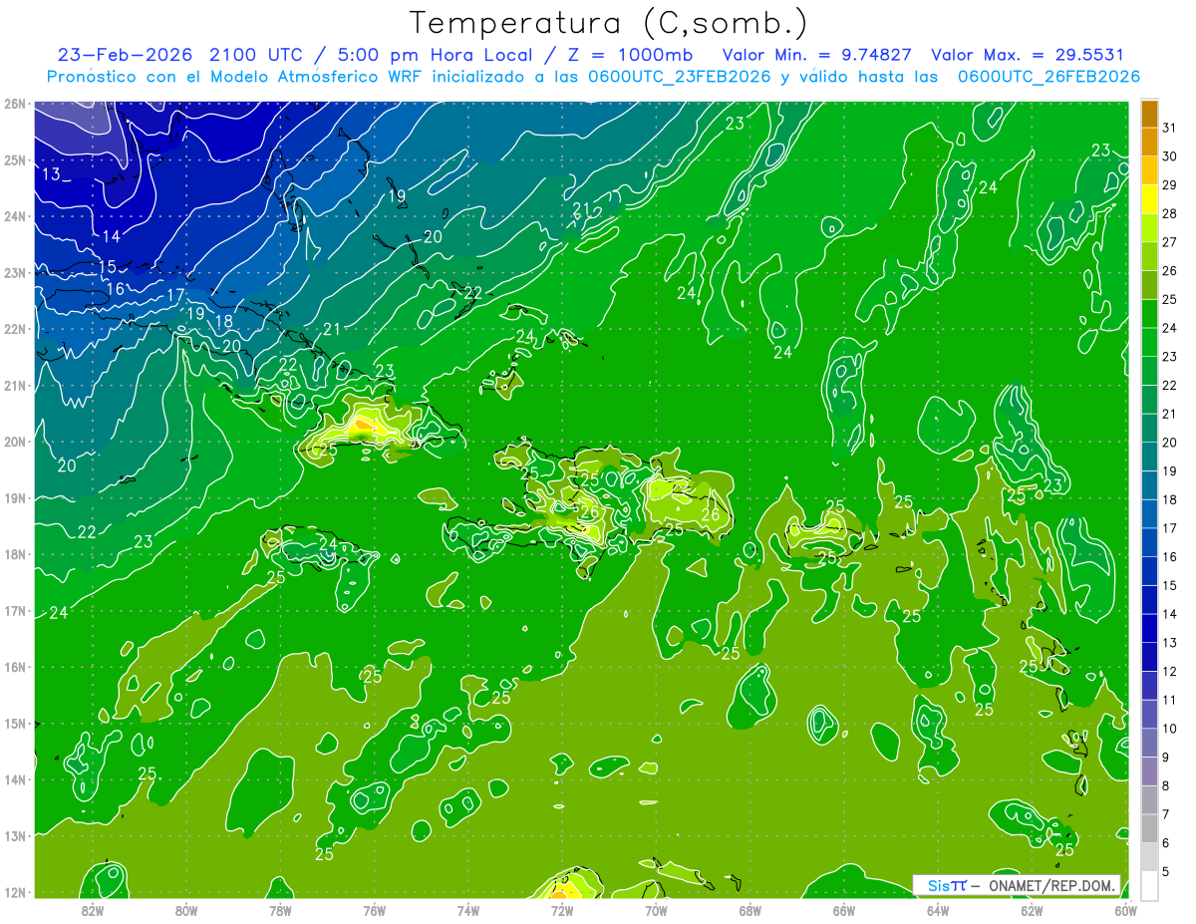The height and width of the screenshot is (924, 1196).
Task: Click the '60W' longitude axis label
Action: (1126, 910)
